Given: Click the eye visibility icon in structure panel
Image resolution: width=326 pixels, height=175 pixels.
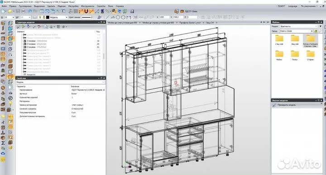Looking at the screenshot, I should [x=51, y=27].
